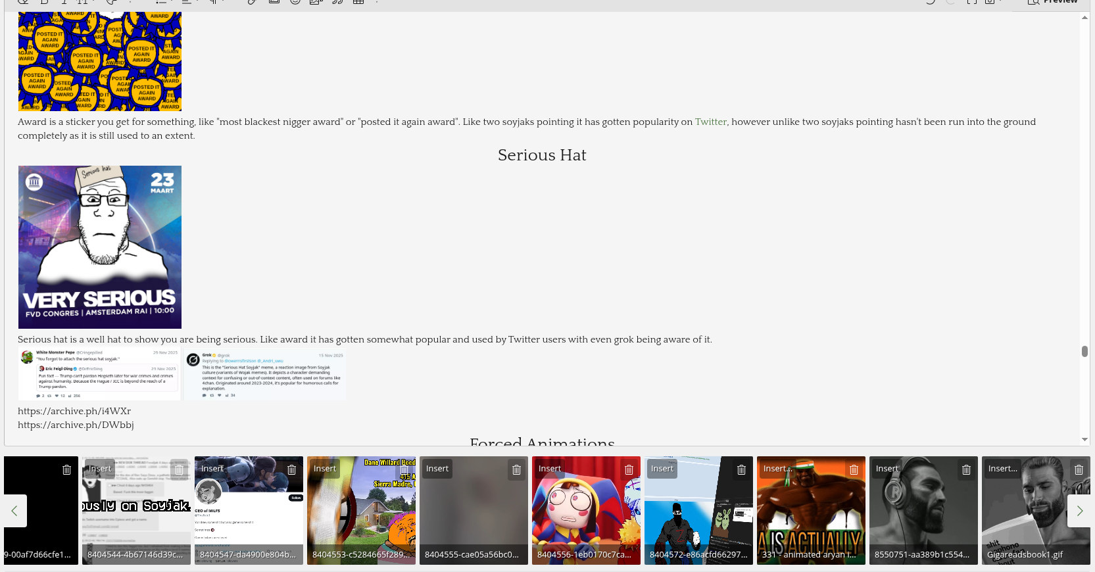1095x572 pixels.
Task: Delete the 331 animated aryan attachment
Action: point(854,469)
